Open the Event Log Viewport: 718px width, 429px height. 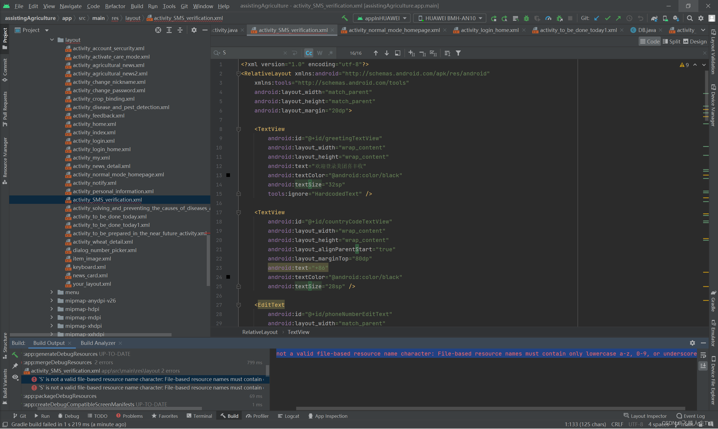click(x=691, y=416)
